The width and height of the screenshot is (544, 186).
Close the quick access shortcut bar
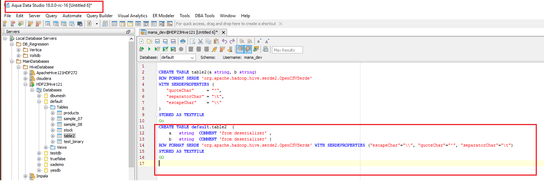point(281,24)
